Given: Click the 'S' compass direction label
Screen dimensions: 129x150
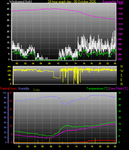Looking at the screenshot, I should 122,76.
